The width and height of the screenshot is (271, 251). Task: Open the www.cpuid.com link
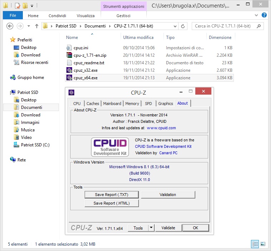161,128
